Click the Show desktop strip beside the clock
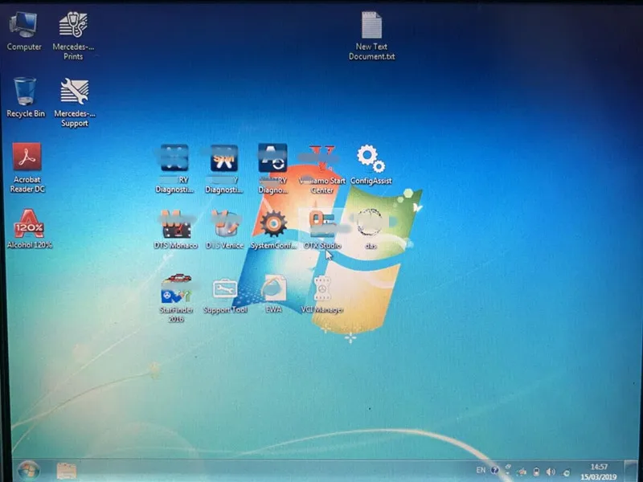The height and width of the screenshot is (482, 643). tap(631, 471)
